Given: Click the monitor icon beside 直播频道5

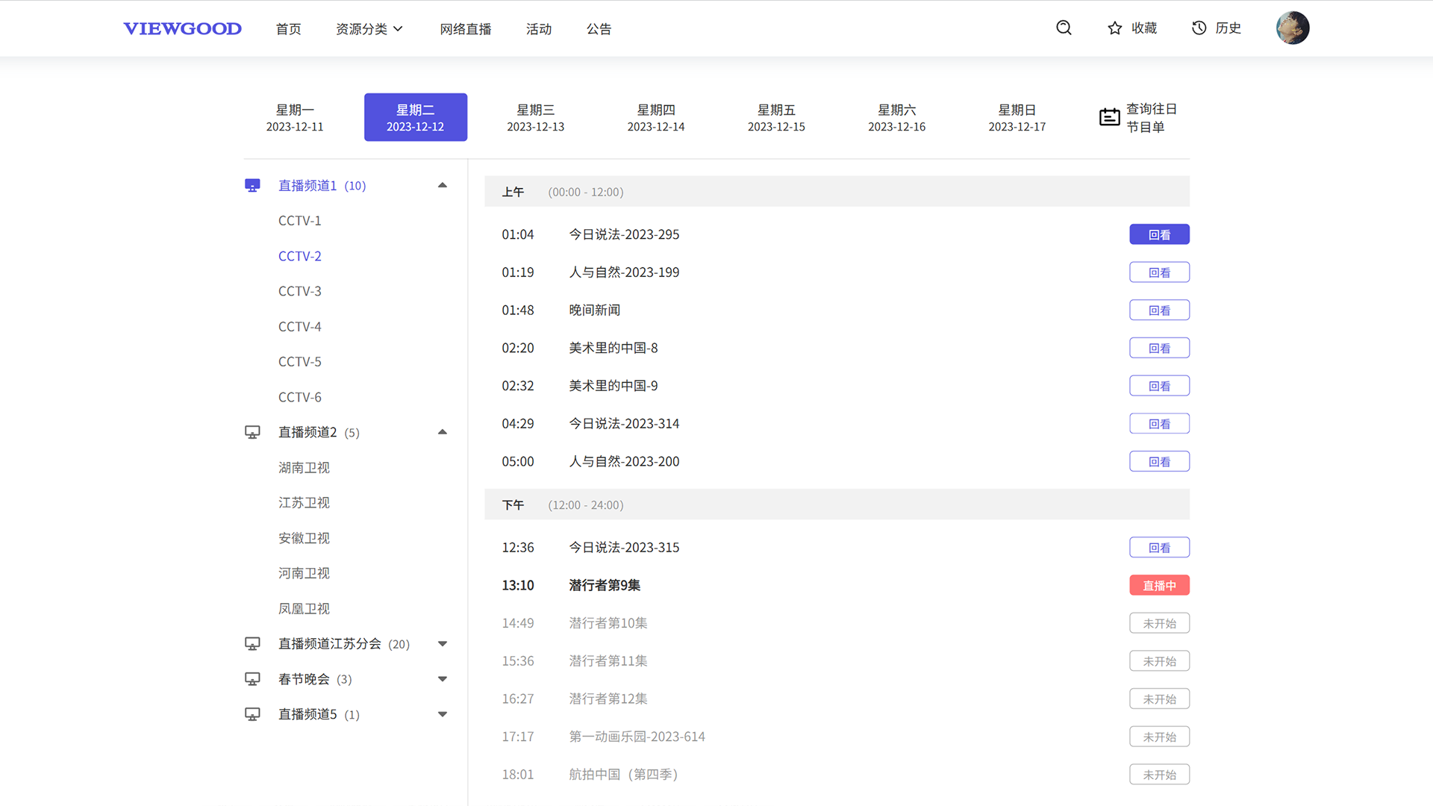Looking at the screenshot, I should 252,714.
